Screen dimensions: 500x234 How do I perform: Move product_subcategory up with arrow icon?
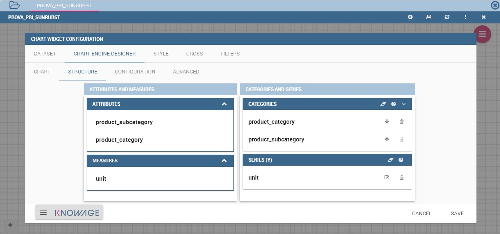387,139
